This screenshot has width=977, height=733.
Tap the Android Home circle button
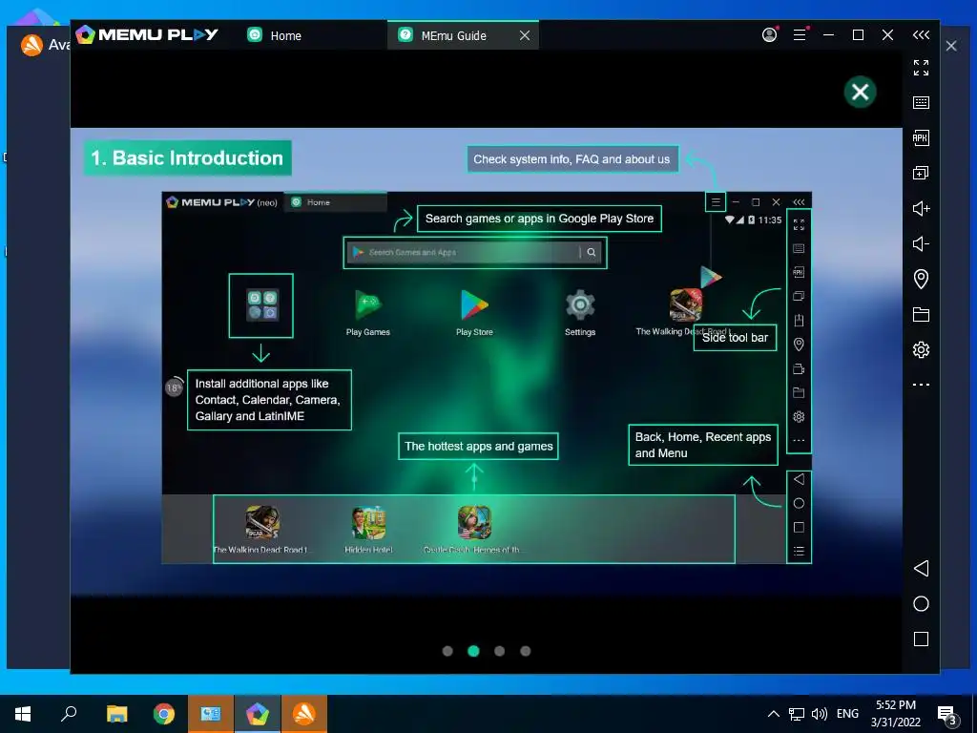[921, 603]
